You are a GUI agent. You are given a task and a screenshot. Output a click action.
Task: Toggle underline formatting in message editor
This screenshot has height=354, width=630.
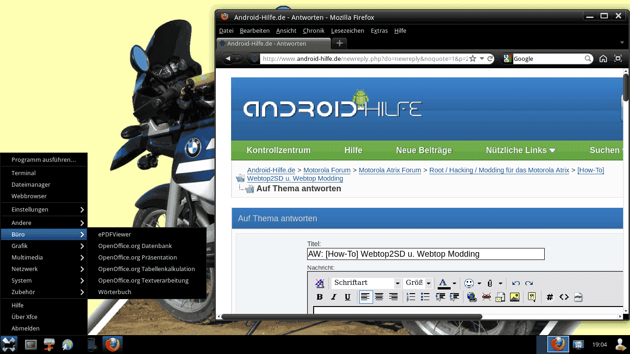coord(348,297)
